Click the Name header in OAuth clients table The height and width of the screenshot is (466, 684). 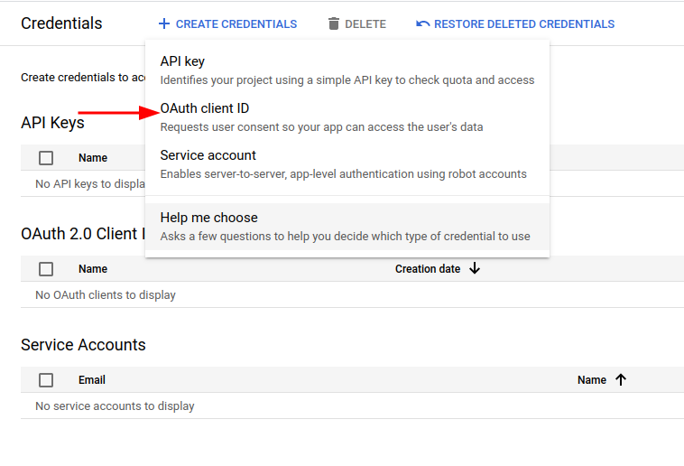pyautogui.click(x=93, y=269)
